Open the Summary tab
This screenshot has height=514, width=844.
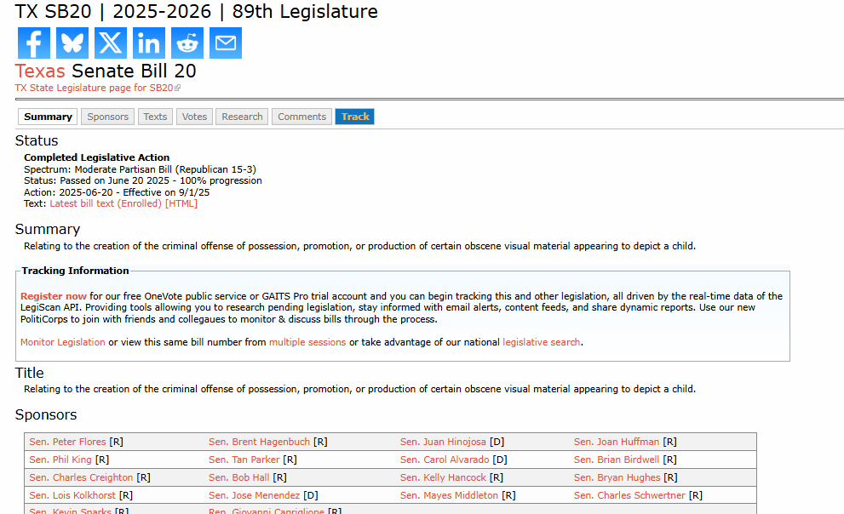[x=48, y=117]
